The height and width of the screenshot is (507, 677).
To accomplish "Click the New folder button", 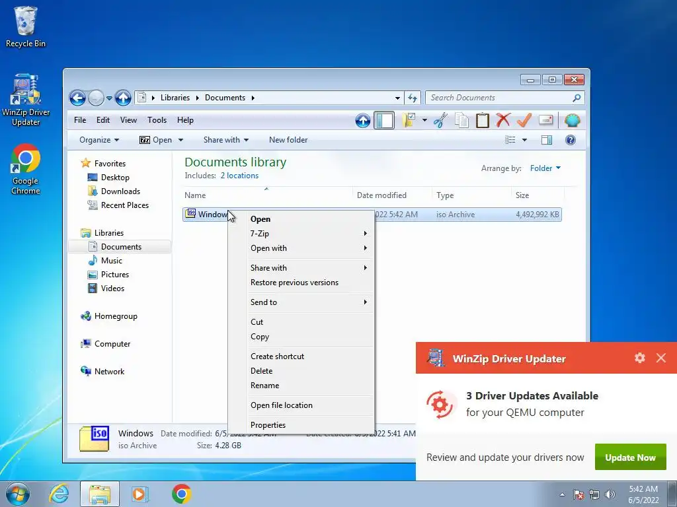I will pos(288,140).
